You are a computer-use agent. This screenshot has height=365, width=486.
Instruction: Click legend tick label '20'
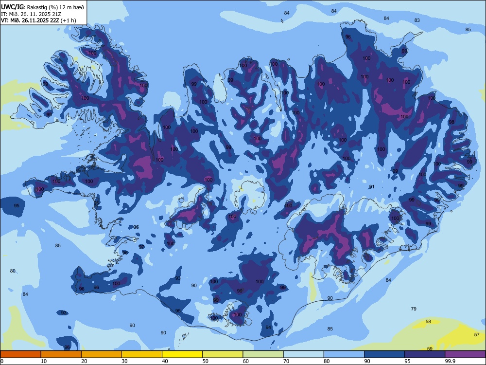pyautogui.click(x=84, y=361)
